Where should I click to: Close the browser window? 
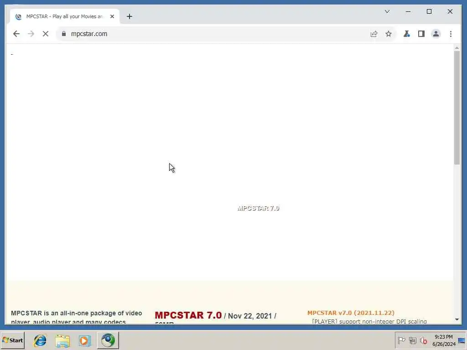(450, 11)
